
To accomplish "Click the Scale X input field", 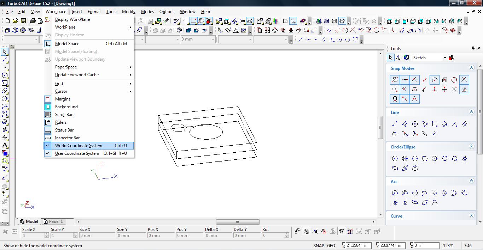I will pyautogui.click(x=33, y=236).
